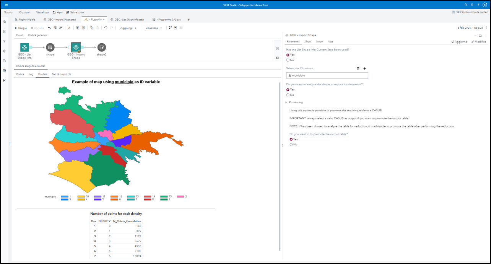Viewport: 491px width, 264px height.
Task: Select the shape table node
Action: coord(50,47)
